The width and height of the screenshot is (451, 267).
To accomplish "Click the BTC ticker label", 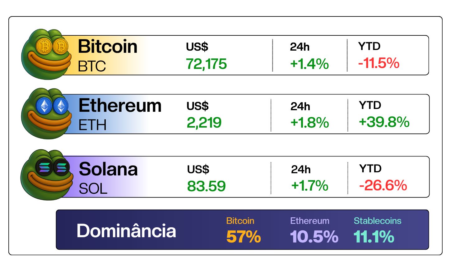I will (x=92, y=66).
